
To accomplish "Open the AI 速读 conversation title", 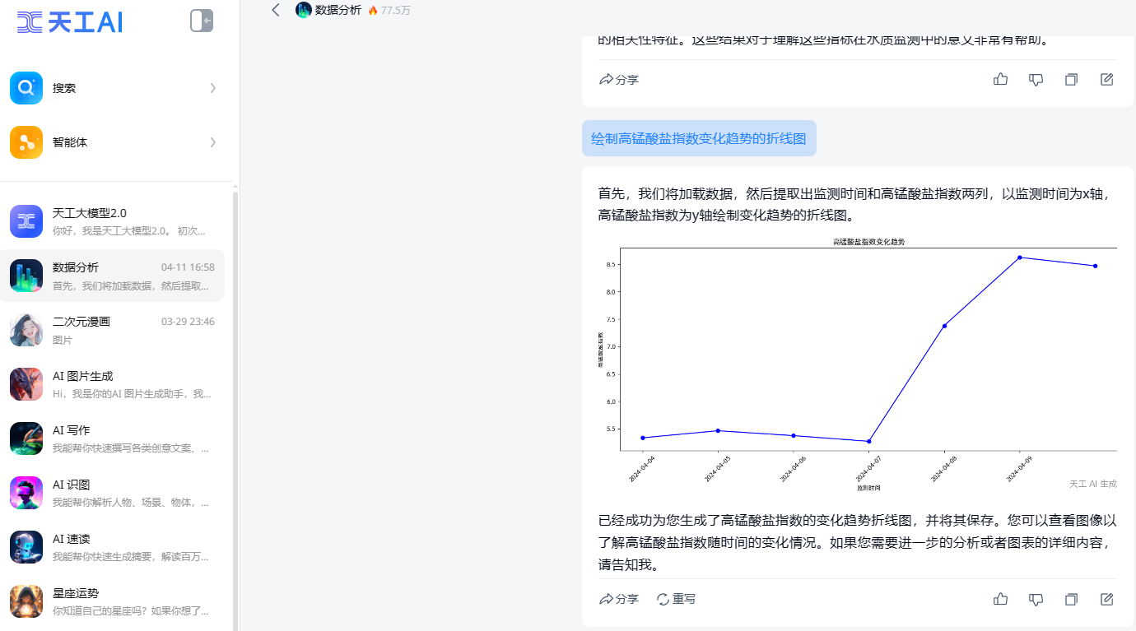I will [72, 539].
